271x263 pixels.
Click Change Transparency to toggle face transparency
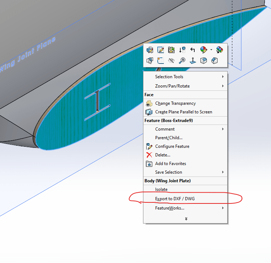point(175,103)
